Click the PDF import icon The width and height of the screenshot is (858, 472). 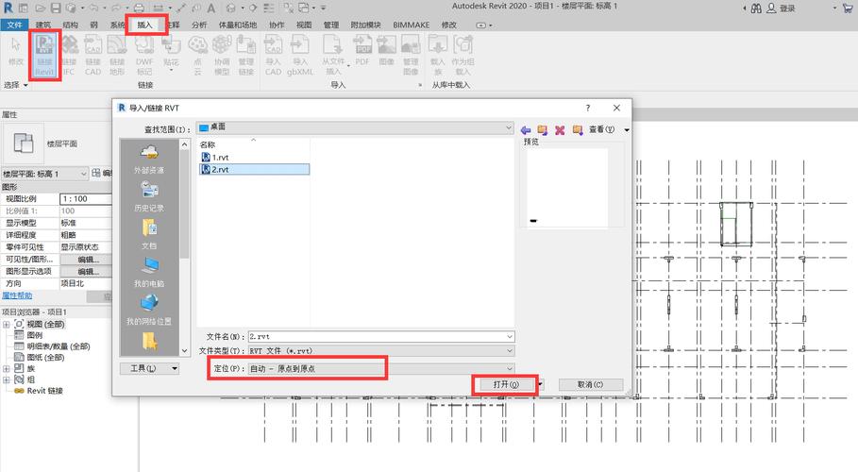[362, 50]
